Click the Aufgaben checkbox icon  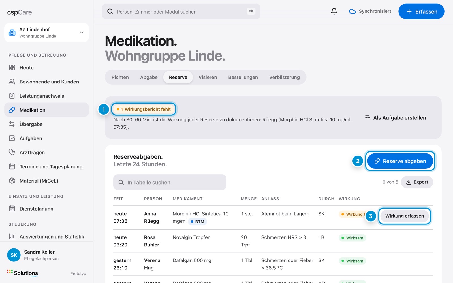coord(12,138)
